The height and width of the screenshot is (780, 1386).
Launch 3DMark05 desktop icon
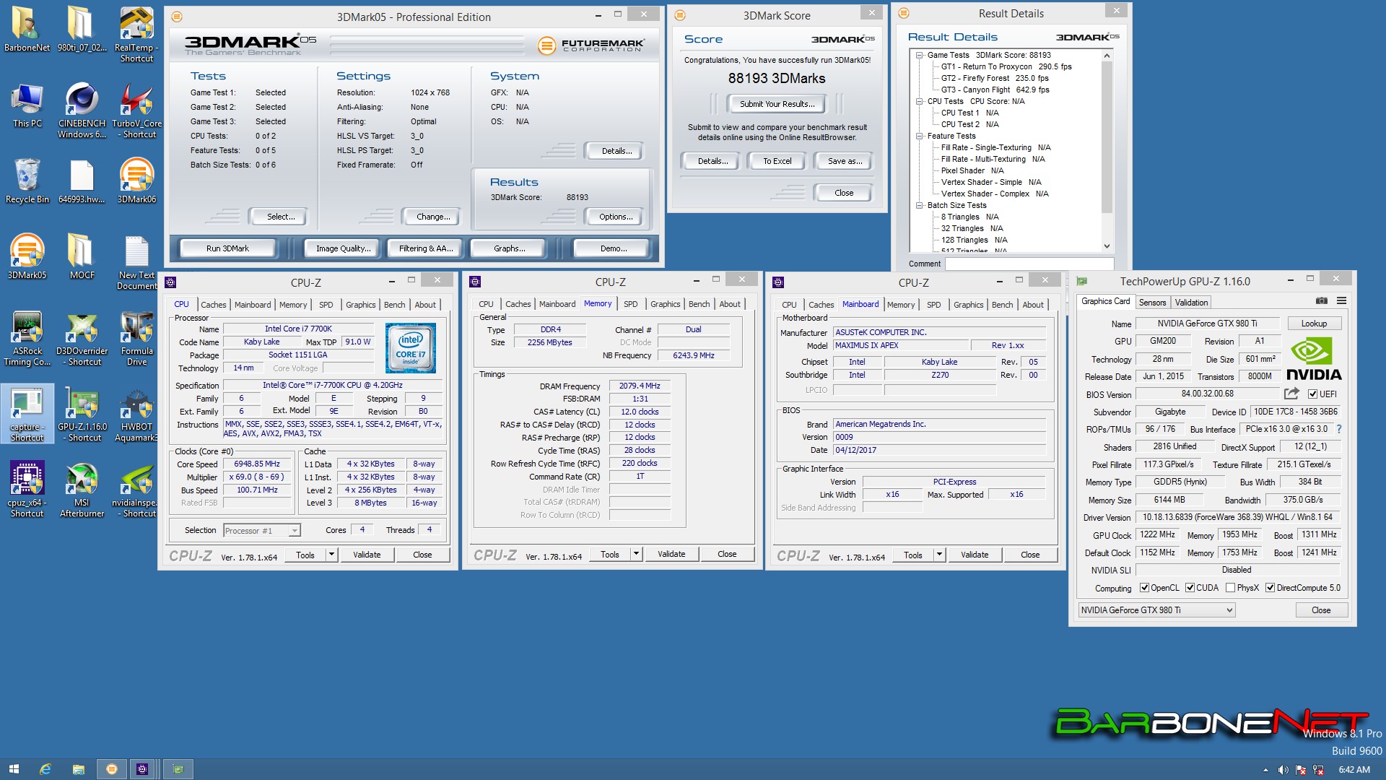27,257
